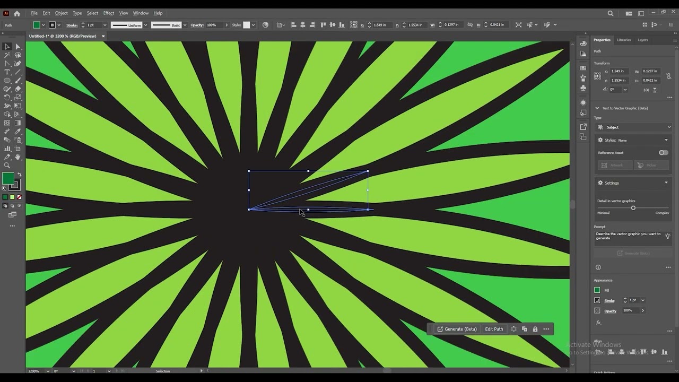
Task: Flip vertically in Transform section
Action: click(655, 90)
